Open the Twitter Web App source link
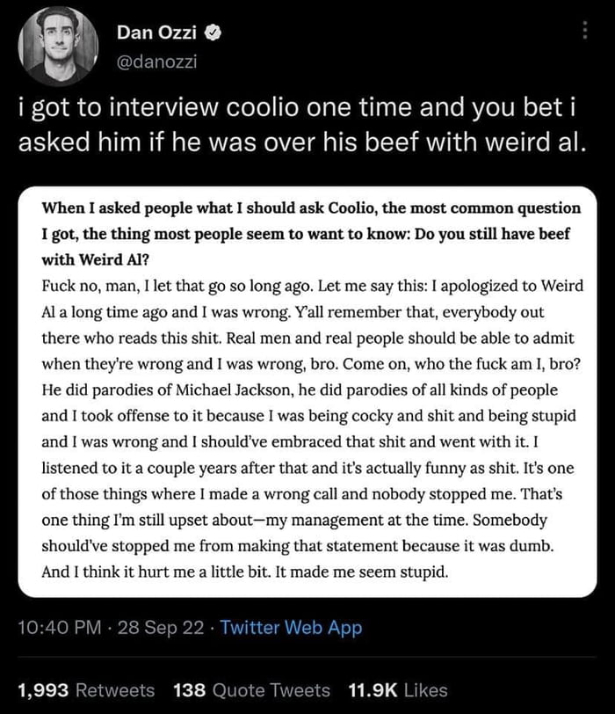Screen dimensions: 615x714 (x=291, y=628)
